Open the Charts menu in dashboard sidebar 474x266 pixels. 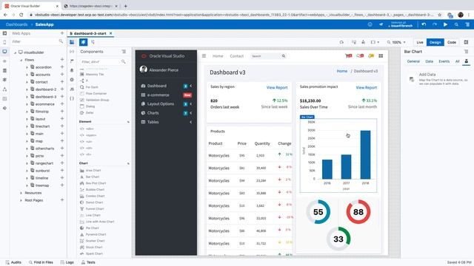click(153, 113)
